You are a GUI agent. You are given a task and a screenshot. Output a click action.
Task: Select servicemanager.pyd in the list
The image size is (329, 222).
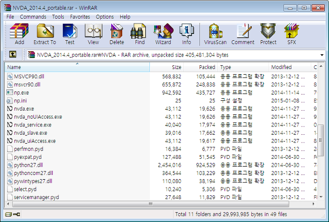pyautogui.click(x=37, y=197)
